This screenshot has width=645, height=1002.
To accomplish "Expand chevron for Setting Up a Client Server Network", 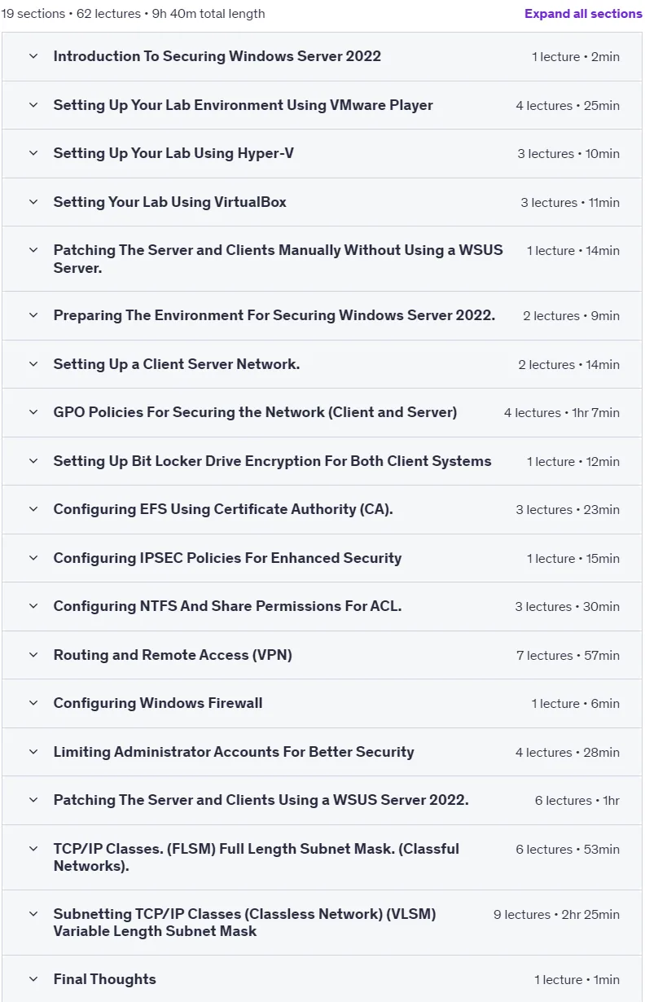I will point(33,364).
